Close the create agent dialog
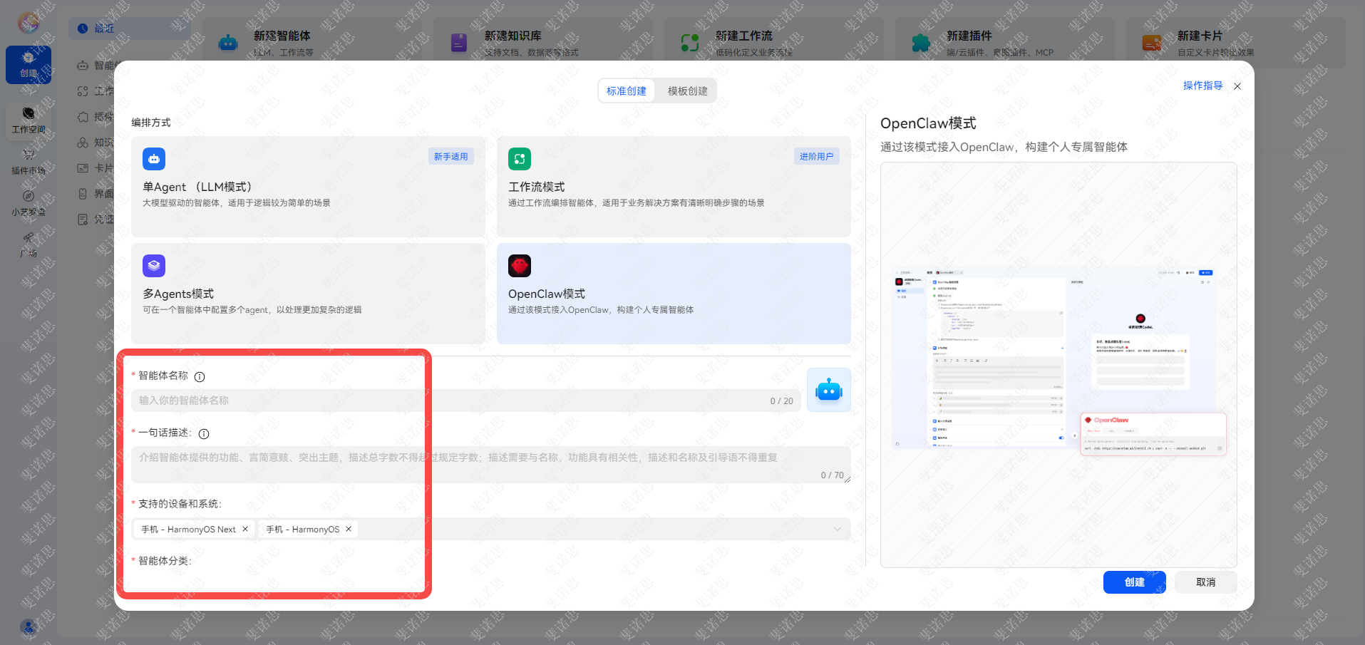1365x645 pixels. (x=1237, y=86)
